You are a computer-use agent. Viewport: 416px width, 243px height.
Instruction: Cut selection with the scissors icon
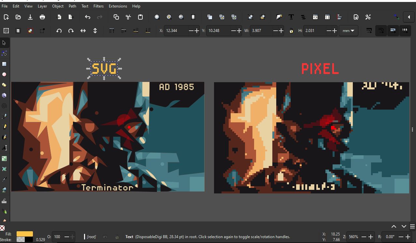point(128,17)
